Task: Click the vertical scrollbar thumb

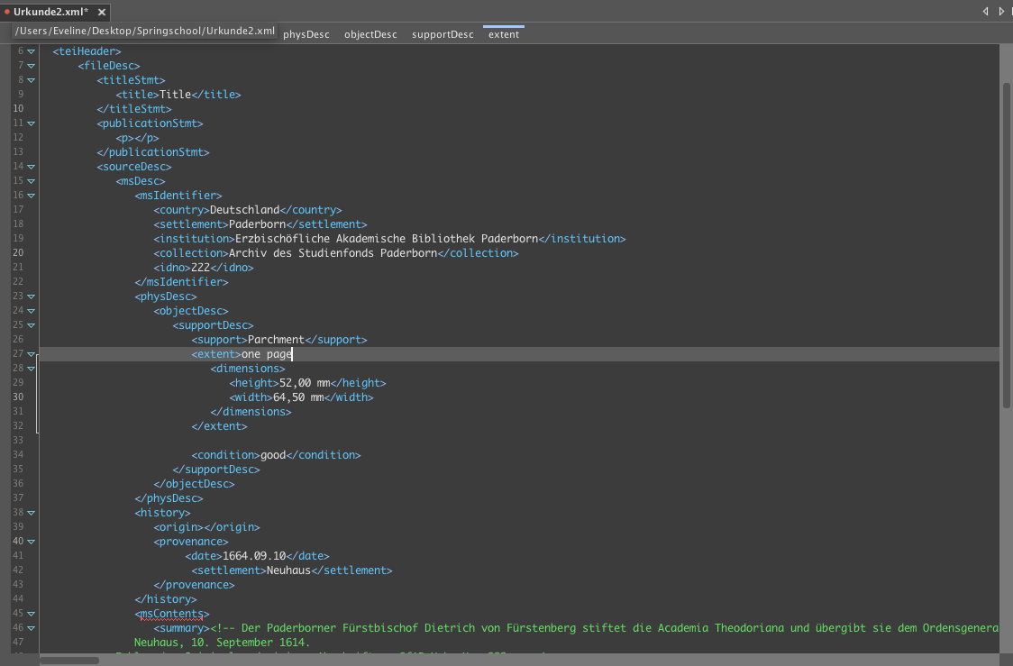Action: pyautogui.click(x=1006, y=245)
